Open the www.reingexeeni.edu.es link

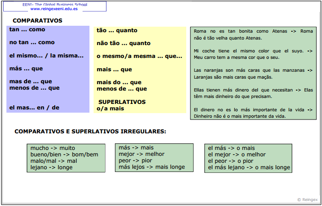[x=54, y=9]
